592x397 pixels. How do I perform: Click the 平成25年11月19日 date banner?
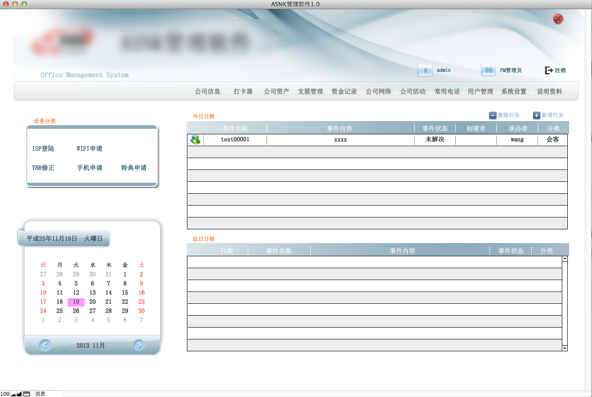coord(64,238)
